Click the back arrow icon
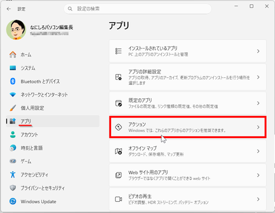This screenshot has height=213, width=275. coord(9,9)
